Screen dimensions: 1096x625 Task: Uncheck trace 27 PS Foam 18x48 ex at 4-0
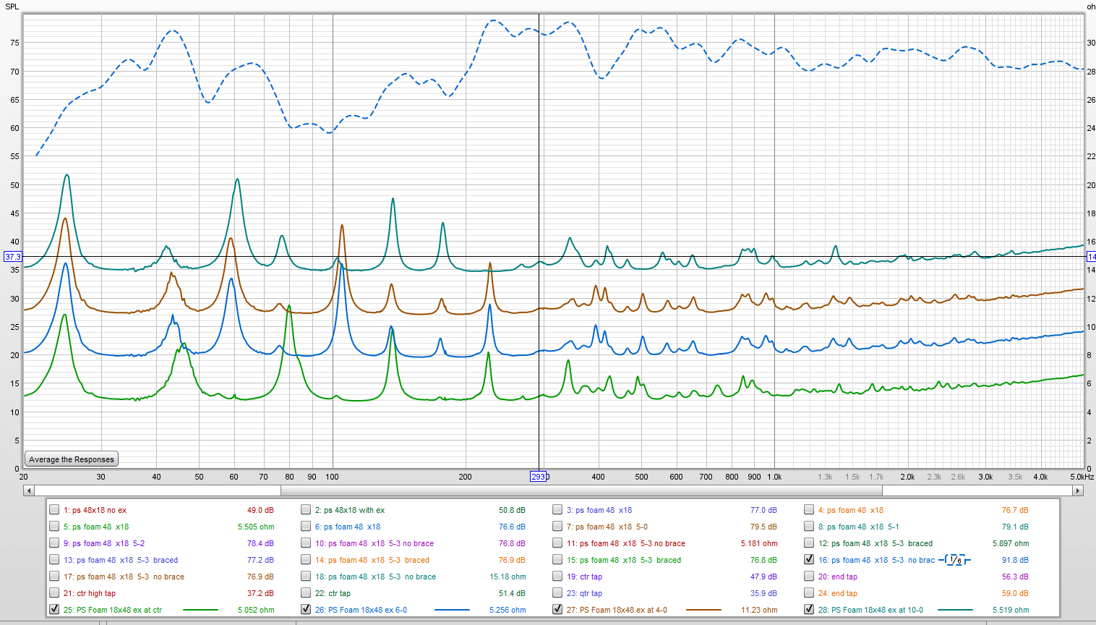tap(557, 609)
